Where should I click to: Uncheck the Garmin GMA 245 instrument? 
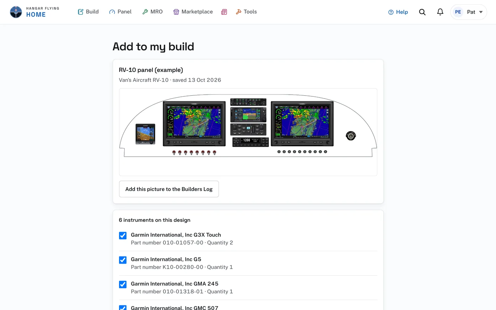123,284
